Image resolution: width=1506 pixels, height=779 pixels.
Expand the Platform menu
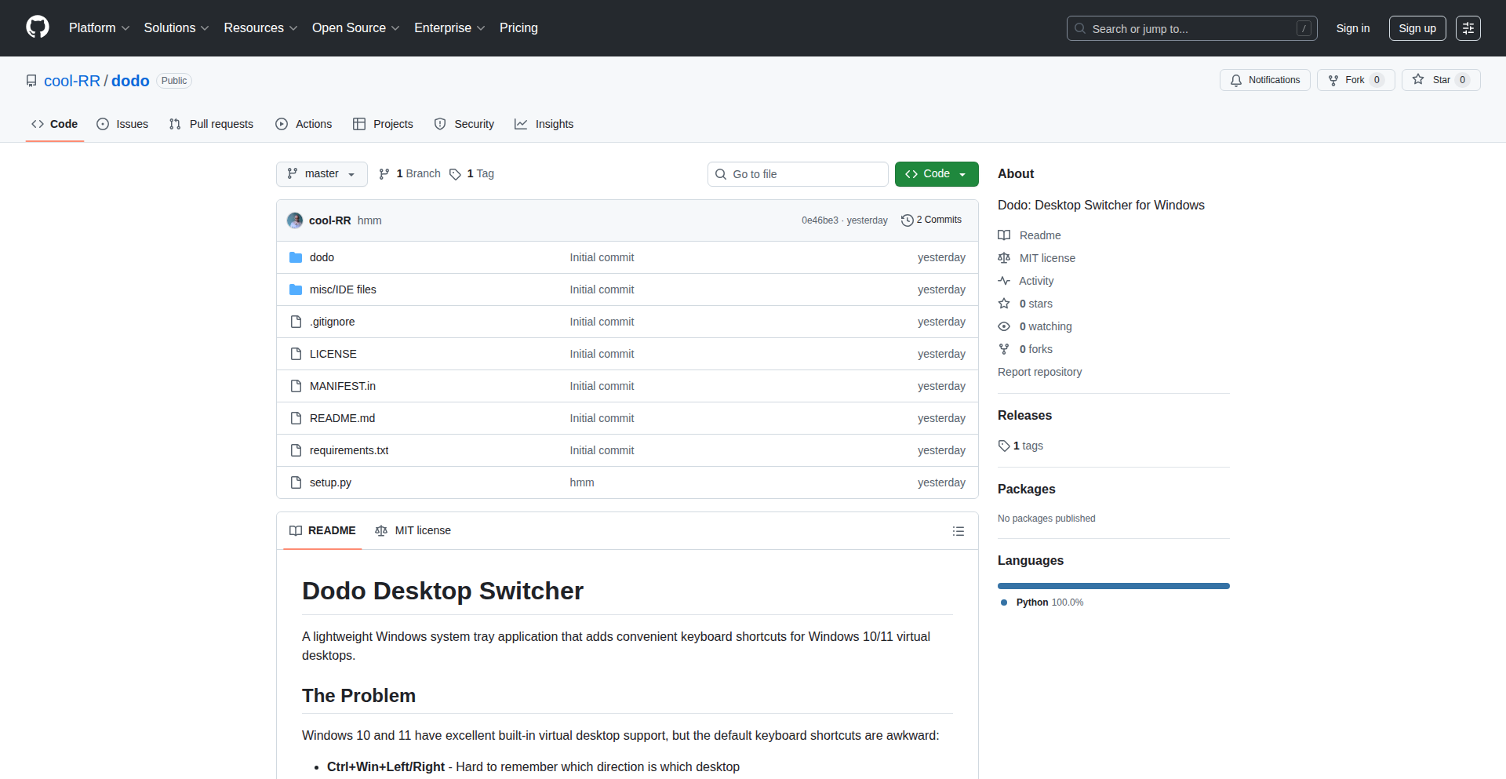99,28
